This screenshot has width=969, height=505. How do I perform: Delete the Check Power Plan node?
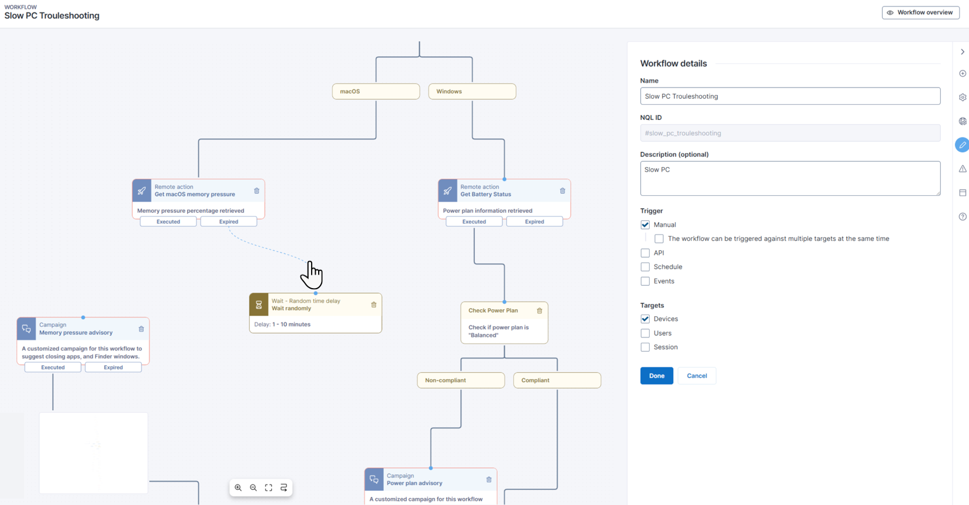tap(540, 310)
